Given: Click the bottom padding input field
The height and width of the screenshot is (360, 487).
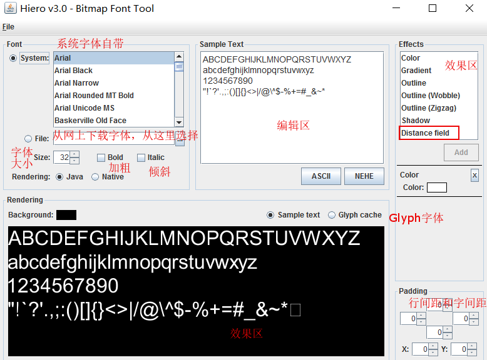Looking at the screenshot, I should (434, 332).
